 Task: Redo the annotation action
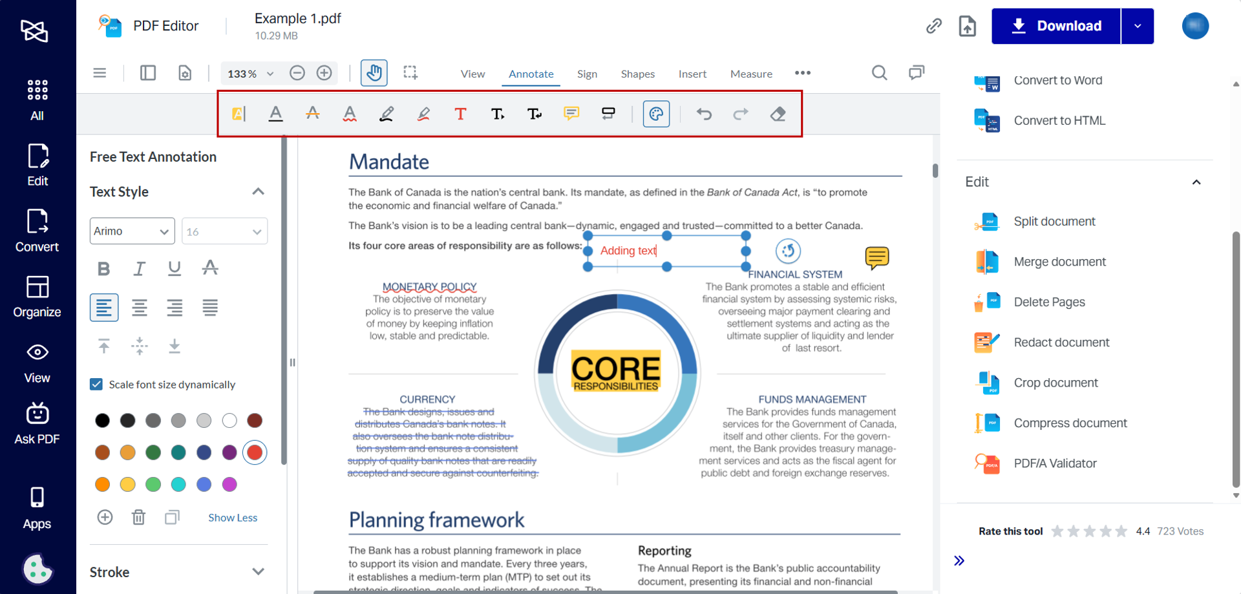point(741,114)
